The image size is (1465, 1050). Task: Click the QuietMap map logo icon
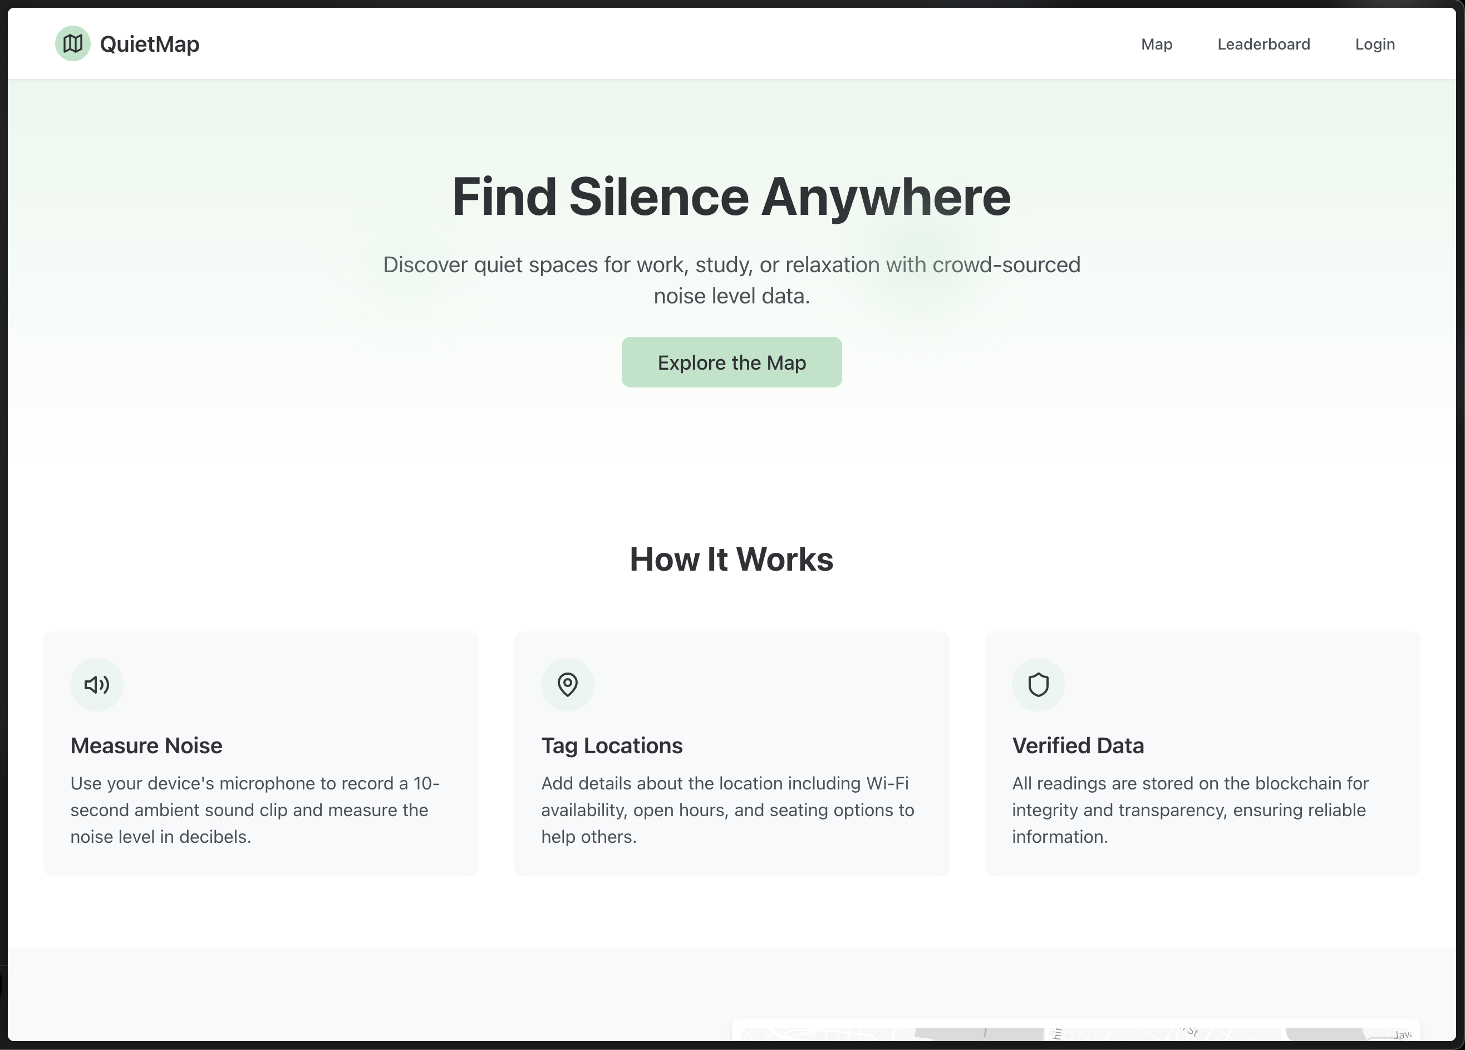[72, 44]
